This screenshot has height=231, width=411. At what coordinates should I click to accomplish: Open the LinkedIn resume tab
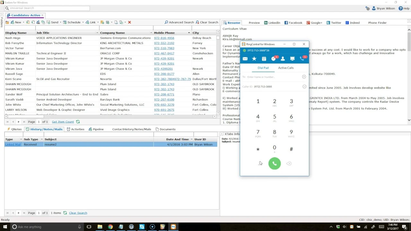pos(272,23)
